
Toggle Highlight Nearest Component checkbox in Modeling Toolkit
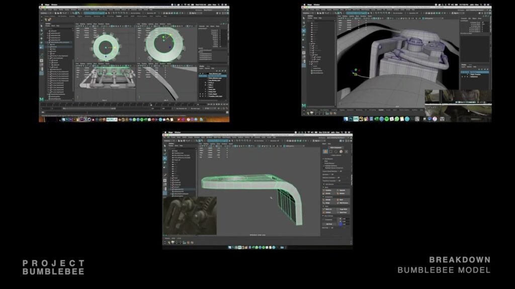pyautogui.click(x=324, y=168)
